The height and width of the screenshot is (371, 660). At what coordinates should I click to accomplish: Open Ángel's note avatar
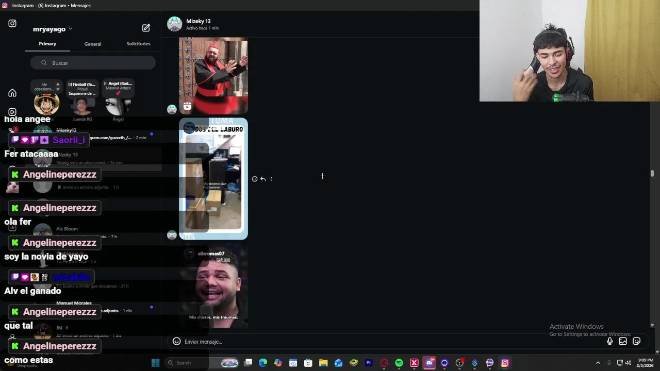(118, 106)
